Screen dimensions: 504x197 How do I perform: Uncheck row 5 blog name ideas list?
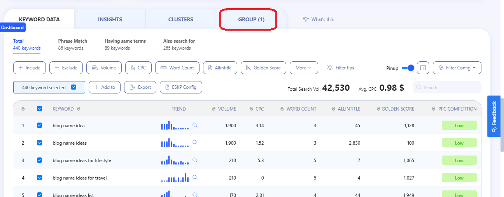[39, 195]
